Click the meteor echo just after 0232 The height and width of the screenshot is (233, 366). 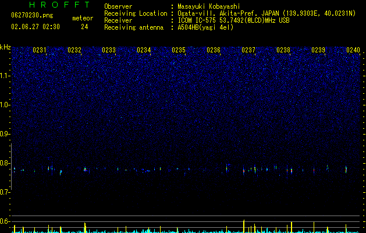[85, 169]
